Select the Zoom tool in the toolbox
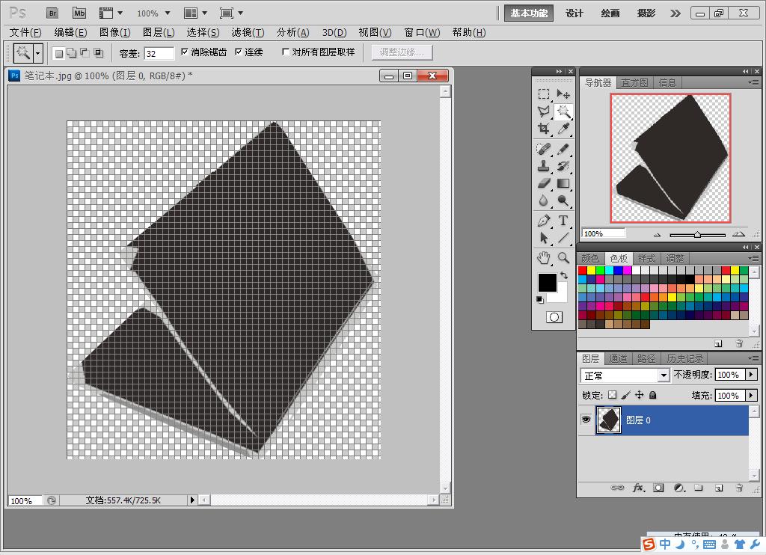766x555 pixels. pyautogui.click(x=563, y=257)
